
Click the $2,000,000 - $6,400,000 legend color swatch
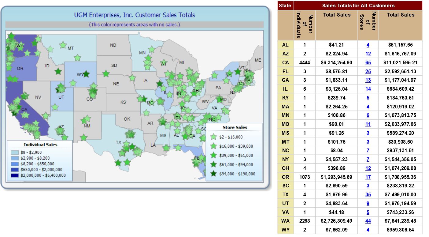[14, 175]
